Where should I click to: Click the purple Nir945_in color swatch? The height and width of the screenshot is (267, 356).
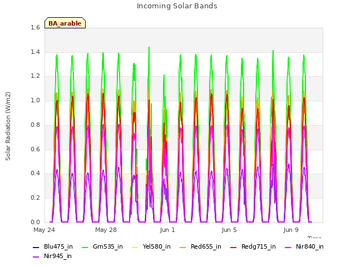coord(36,257)
